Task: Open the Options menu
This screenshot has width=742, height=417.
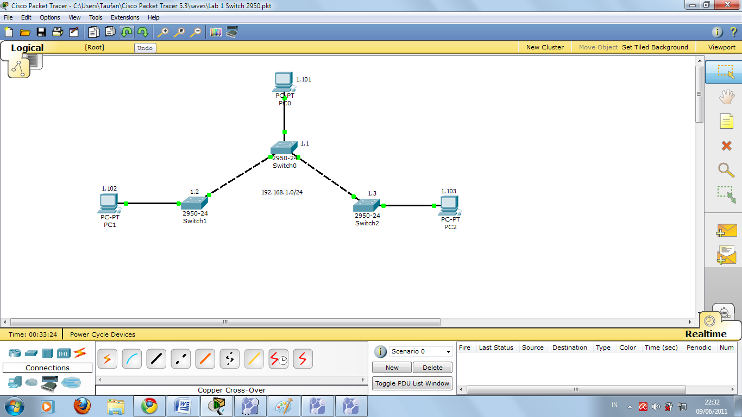Action: 50,17
